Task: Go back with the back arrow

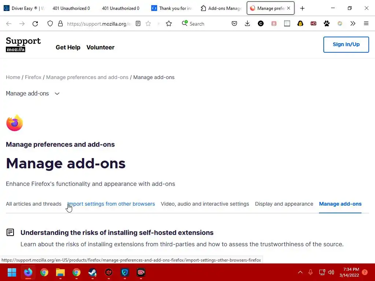Action: (9, 24)
